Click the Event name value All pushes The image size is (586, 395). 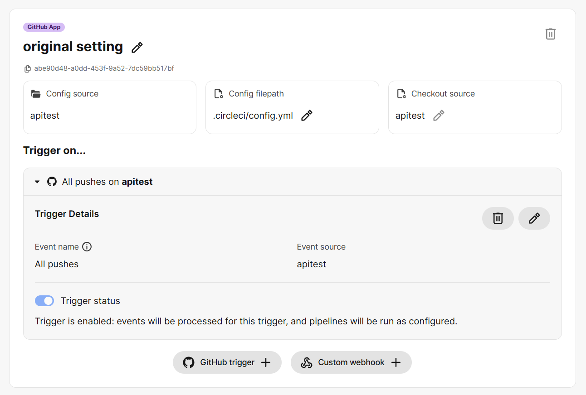click(x=57, y=264)
